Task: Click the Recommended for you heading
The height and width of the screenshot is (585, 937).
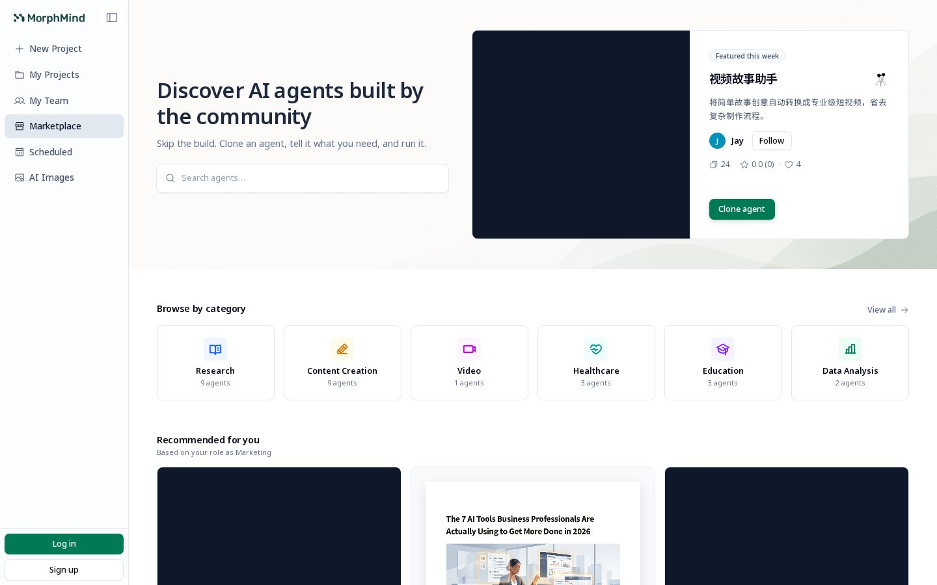Action: pyautogui.click(x=208, y=440)
